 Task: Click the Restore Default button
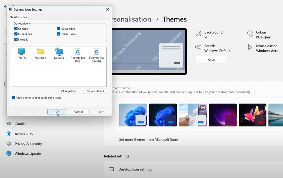(95, 91)
